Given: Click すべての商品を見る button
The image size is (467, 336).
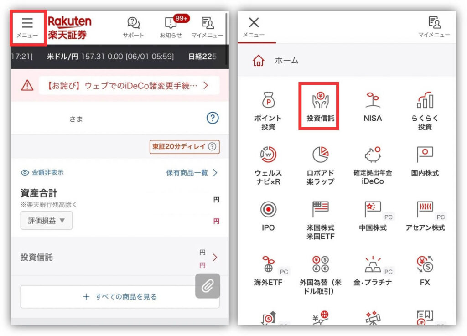Looking at the screenshot, I should [x=120, y=297].
